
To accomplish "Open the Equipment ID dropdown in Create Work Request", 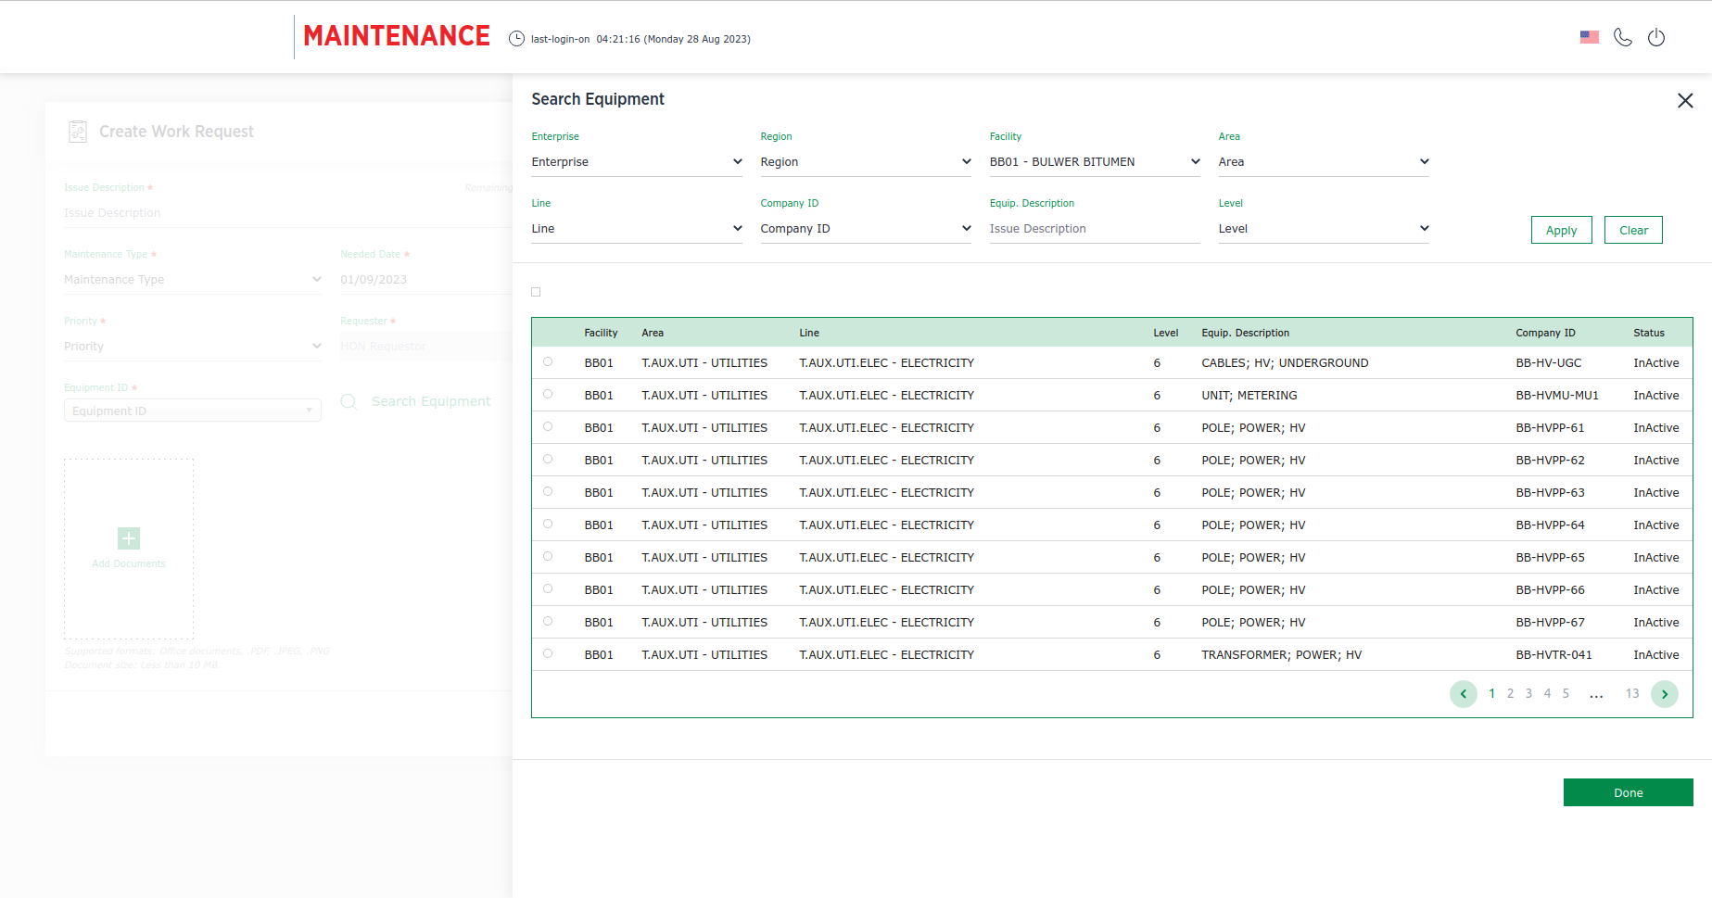I will [x=193, y=411].
